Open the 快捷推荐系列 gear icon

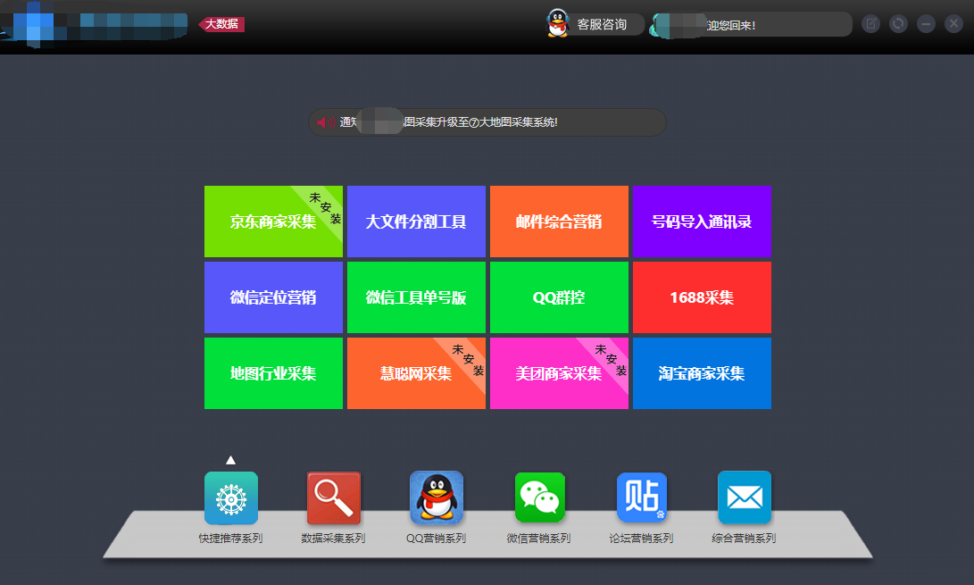231,498
